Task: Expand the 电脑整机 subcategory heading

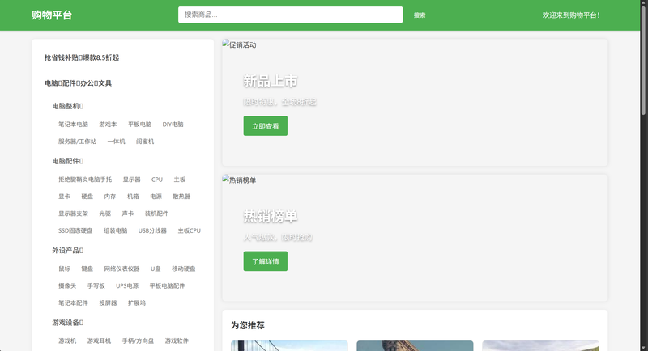Action: pos(68,106)
